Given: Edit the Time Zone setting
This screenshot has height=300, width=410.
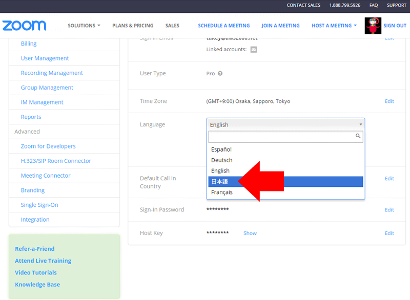Looking at the screenshot, I should click(389, 101).
